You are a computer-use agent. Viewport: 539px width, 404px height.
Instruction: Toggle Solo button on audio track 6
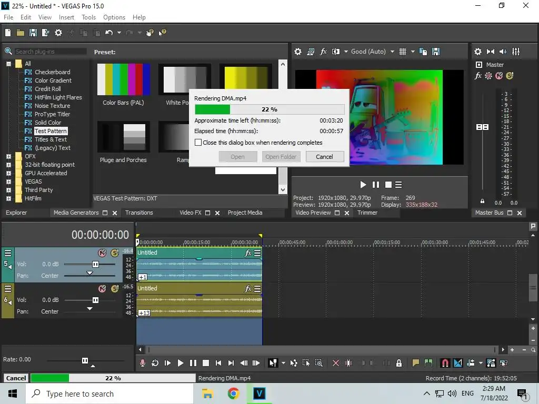[114, 289]
